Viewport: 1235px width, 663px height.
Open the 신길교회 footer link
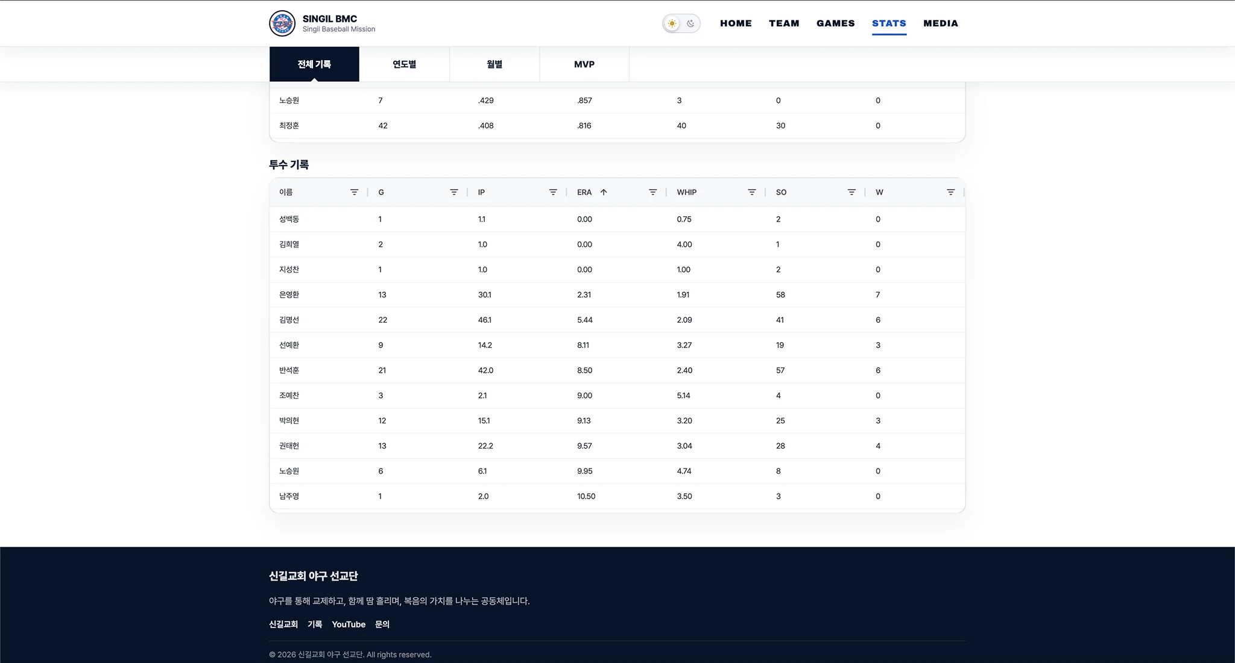[283, 624]
